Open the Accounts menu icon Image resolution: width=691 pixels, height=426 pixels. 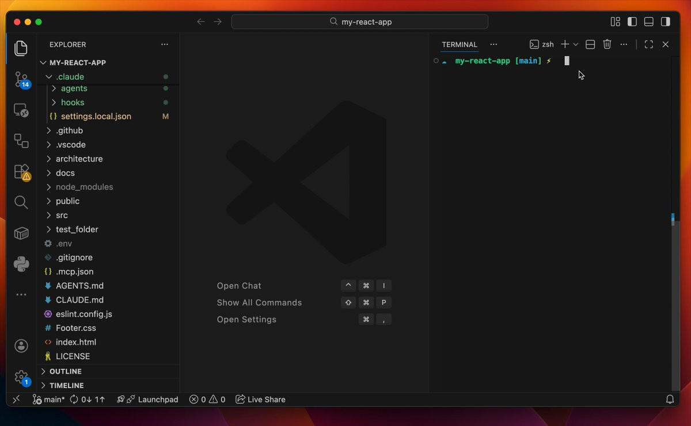[x=21, y=346]
